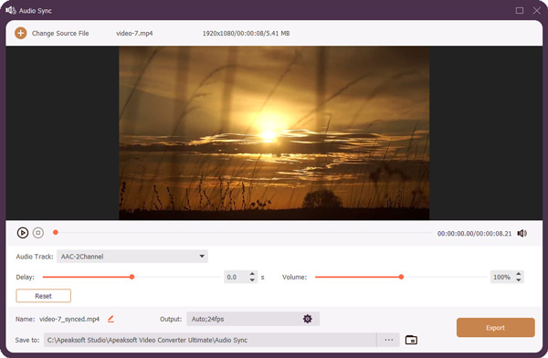Click the sunset video preview
Viewport: 548px width, 358px height.
(274, 132)
